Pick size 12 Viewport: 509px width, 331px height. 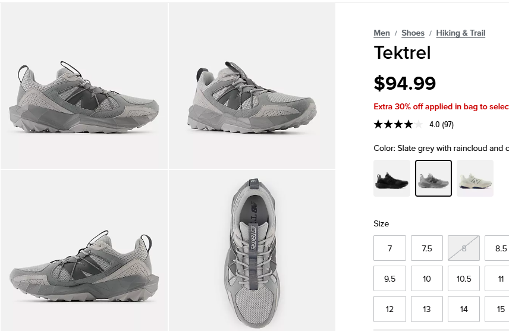tap(389, 309)
